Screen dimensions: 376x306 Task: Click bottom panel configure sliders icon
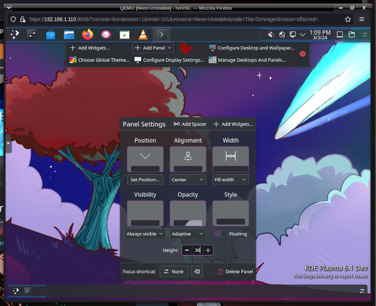pyautogui.click(x=362, y=291)
